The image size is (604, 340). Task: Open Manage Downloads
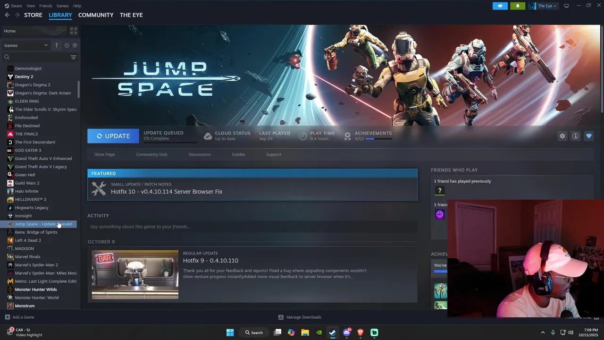pos(300,317)
